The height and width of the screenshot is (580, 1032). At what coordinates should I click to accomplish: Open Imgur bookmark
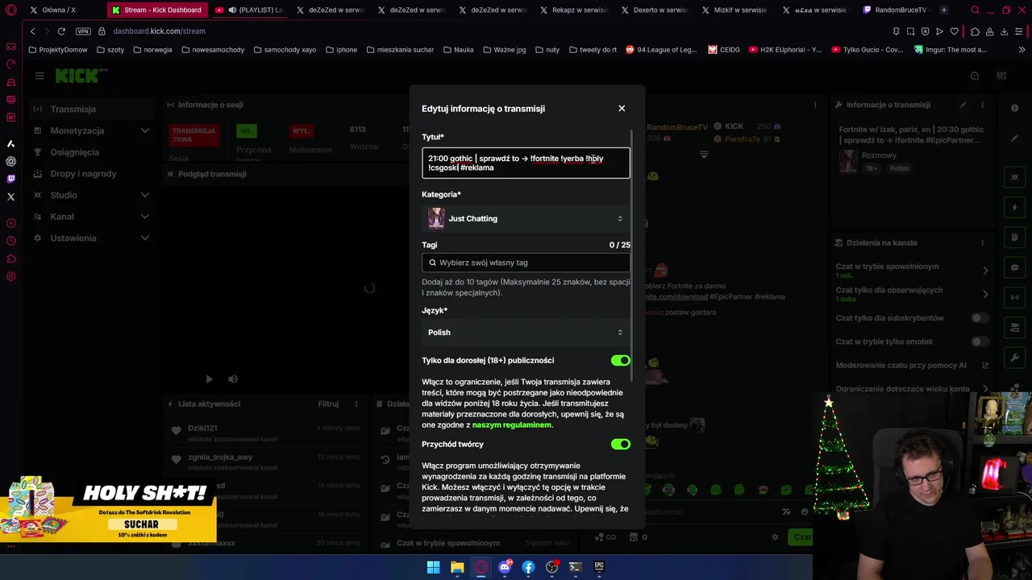951,49
